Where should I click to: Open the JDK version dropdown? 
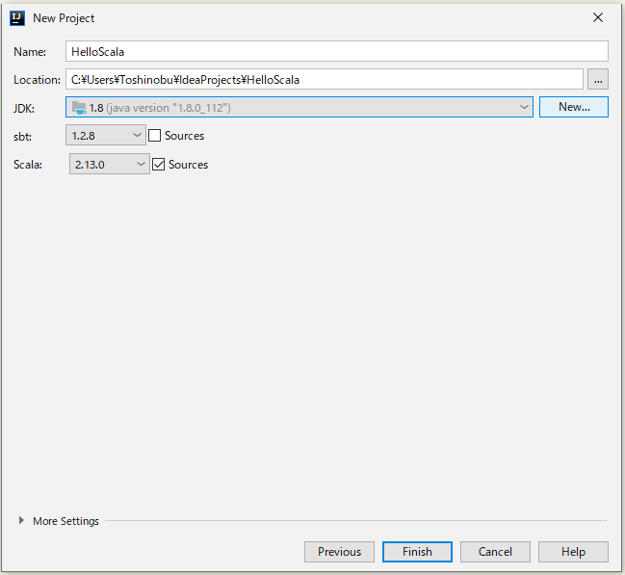299,107
